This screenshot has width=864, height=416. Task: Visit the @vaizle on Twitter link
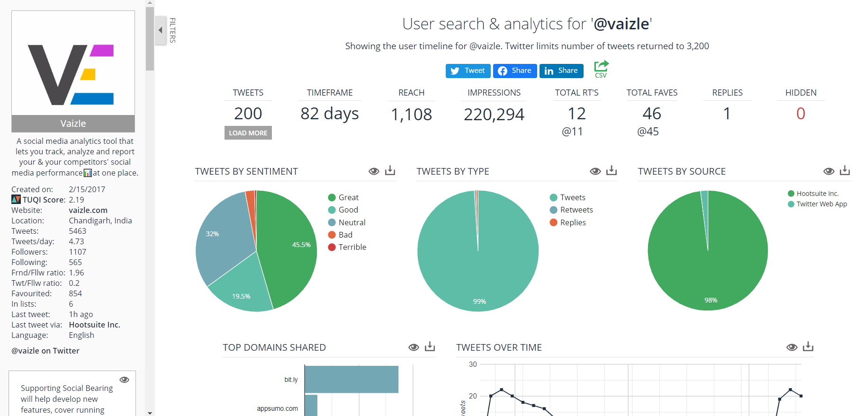(45, 351)
